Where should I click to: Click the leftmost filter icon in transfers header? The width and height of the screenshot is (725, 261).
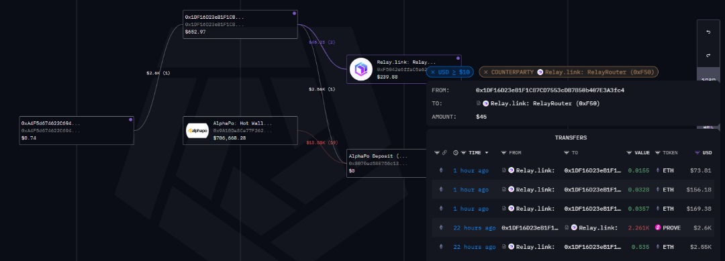437,152
